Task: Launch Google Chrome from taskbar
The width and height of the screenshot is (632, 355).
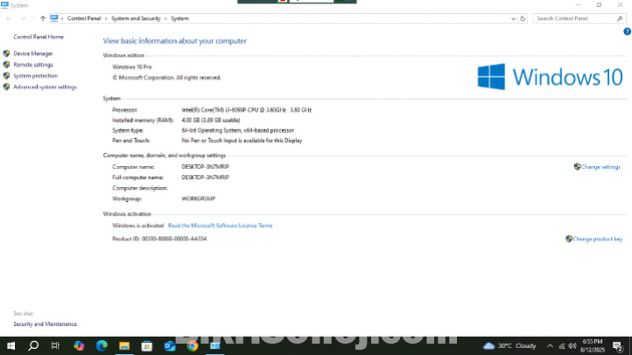Action: (193, 345)
